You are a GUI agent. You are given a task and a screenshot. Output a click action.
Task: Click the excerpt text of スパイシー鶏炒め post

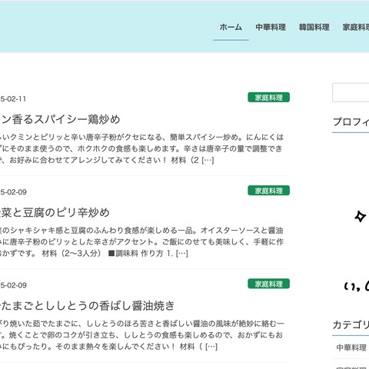pos(141,148)
